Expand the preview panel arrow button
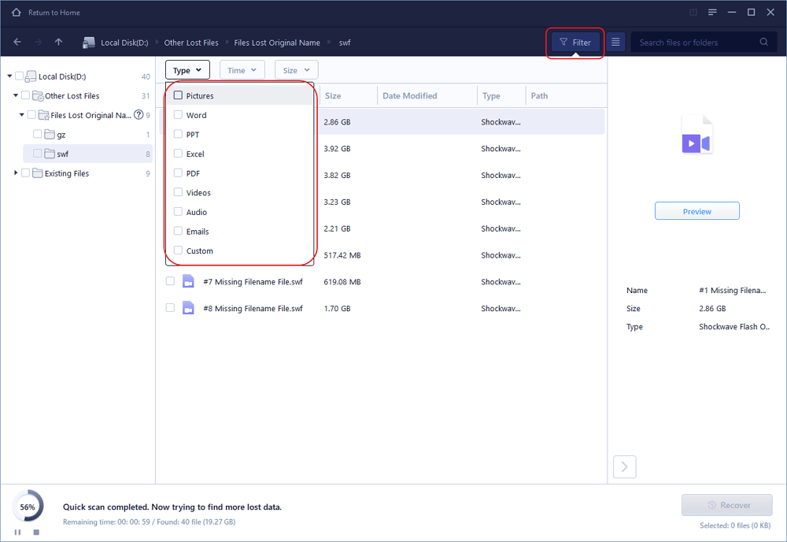The image size is (787, 542). tap(624, 467)
